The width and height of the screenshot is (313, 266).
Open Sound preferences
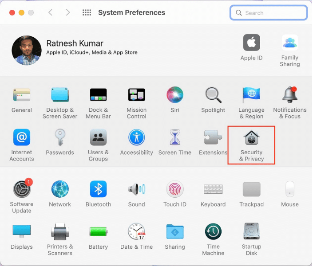(137, 189)
